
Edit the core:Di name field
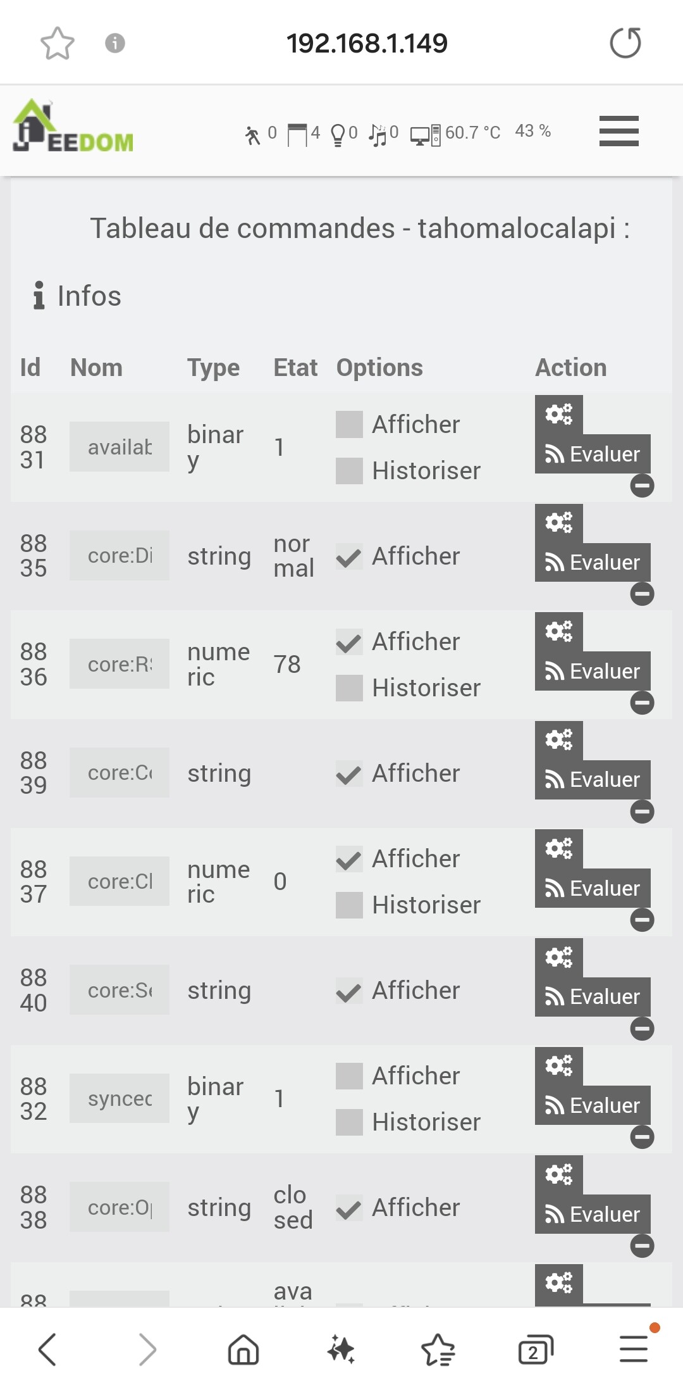point(120,556)
